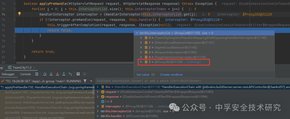Viewport: 290px width, 119px height.
Task: Select the applyPreHandle:150 stack frame
Action: pyautogui.click(x=47, y=87)
